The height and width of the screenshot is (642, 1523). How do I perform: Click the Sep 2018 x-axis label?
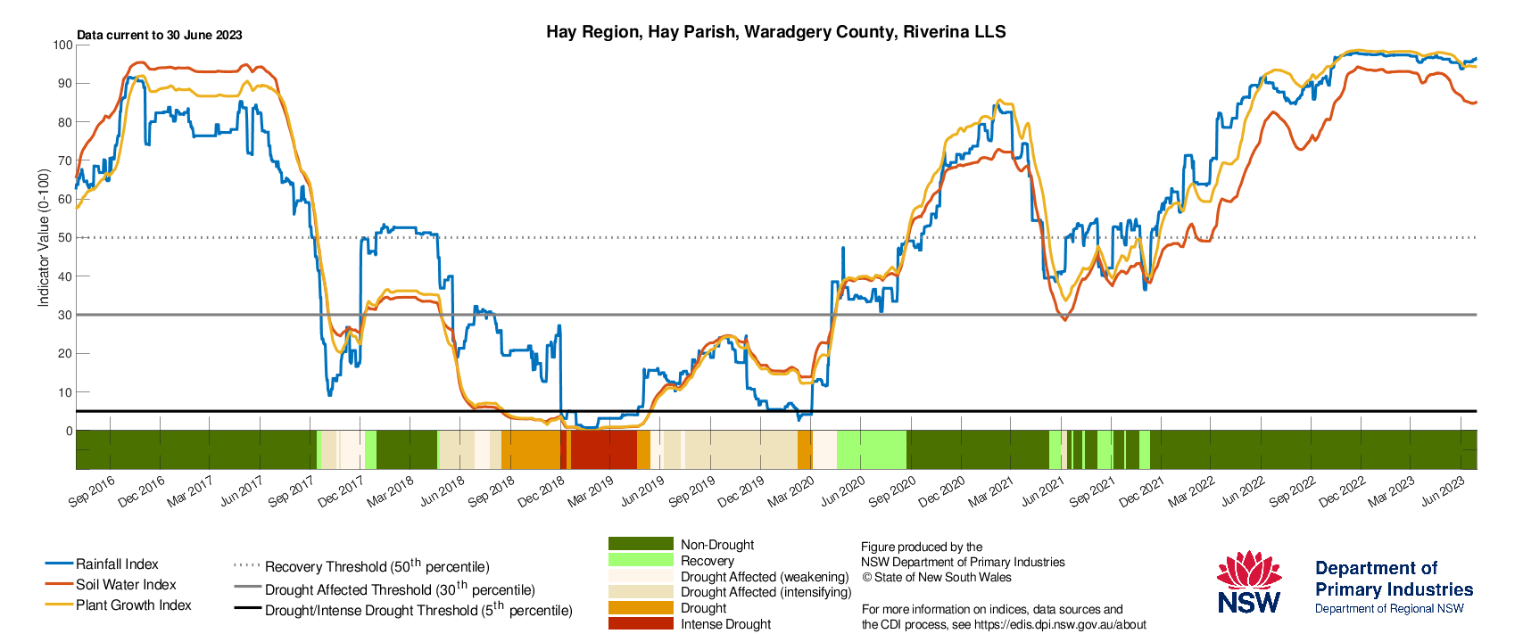(x=491, y=491)
